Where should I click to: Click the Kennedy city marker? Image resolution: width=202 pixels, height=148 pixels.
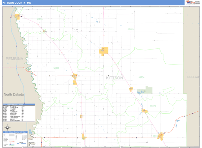click(81, 116)
